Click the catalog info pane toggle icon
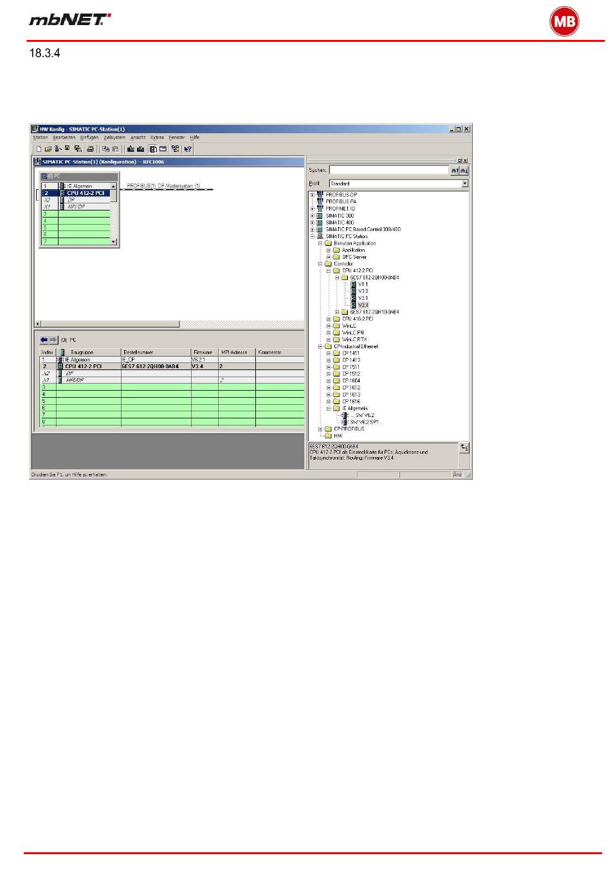This screenshot has height=887, width=611. (x=464, y=447)
